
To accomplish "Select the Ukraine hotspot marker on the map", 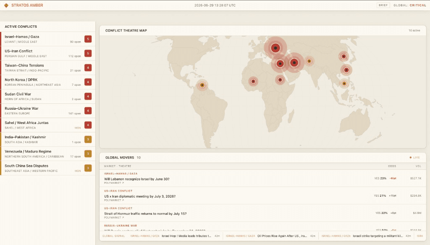I will pyautogui.click(x=275, y=48).
